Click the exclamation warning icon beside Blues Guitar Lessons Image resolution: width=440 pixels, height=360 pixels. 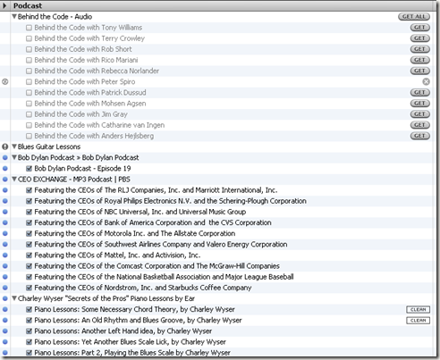pos(5,147)
